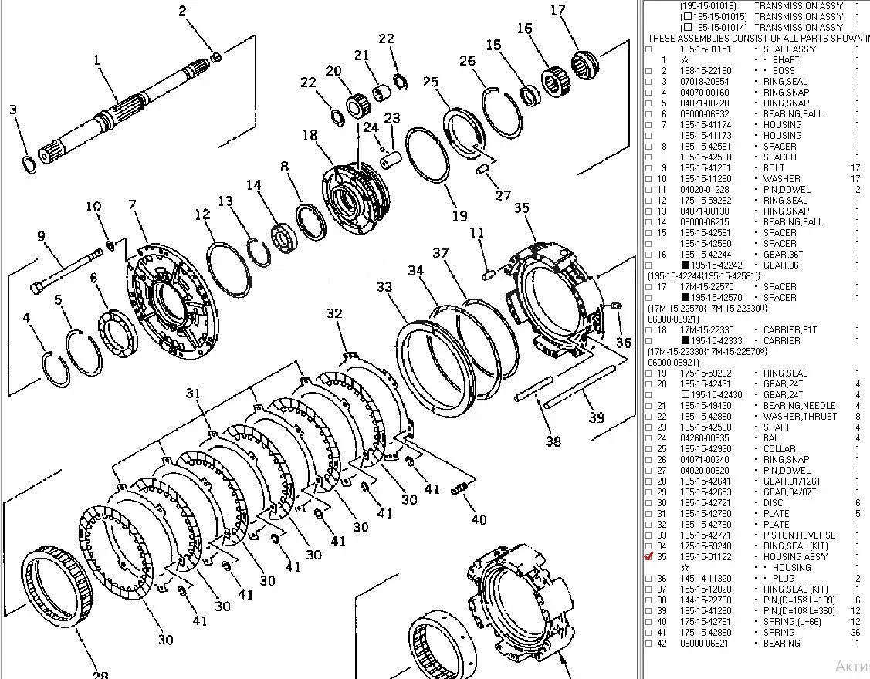The image size is (870, 679).
Task: Tick the checkbox for 06000-06932 BEARING,BALL
Action: pos(648,114)
